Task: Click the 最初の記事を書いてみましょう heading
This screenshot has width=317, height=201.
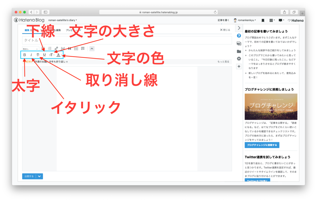Action: pos(266,31)
